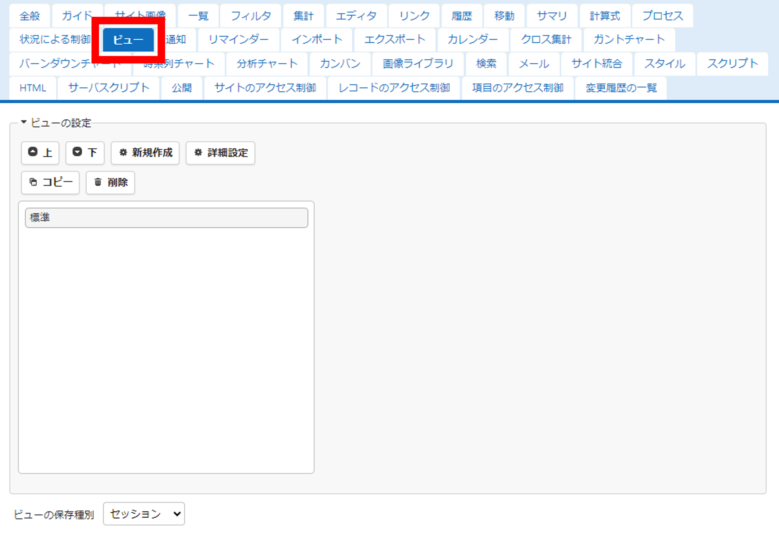Open the エディタ tab

click(357, 16)
